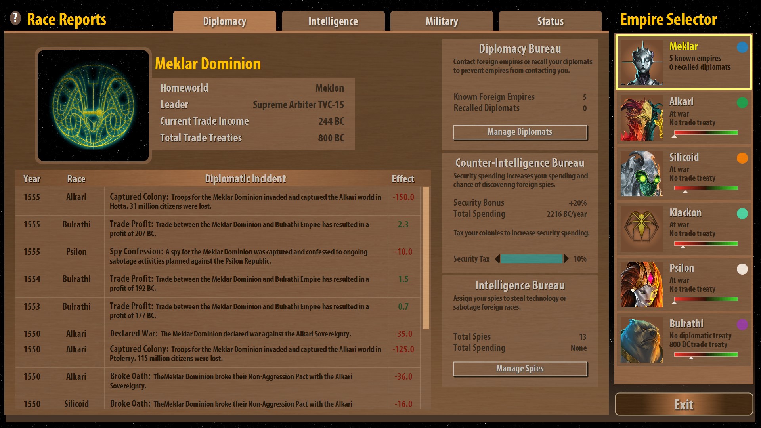Click the diplomatic incident list scrollbar
Screen dimensions: 761x428
426,258
